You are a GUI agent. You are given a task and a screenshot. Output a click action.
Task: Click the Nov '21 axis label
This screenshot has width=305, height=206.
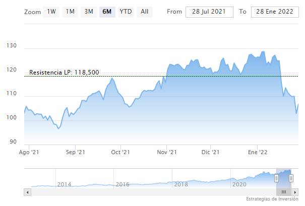pyautogui.click(x=166, y=152)
